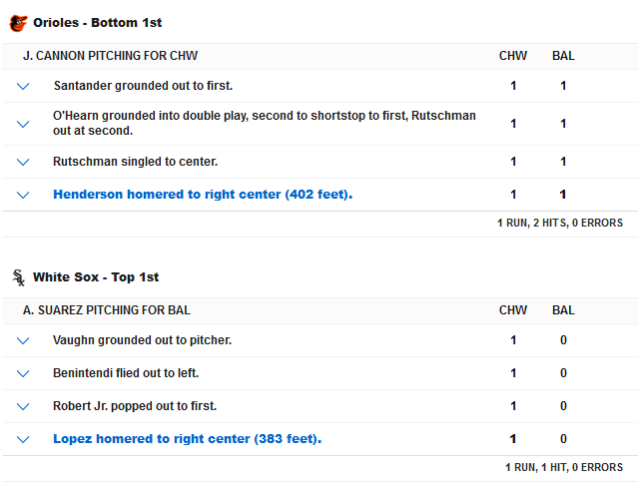Click the 1 RUN, 2 HITS summary
639x497 pixels.
559,223
